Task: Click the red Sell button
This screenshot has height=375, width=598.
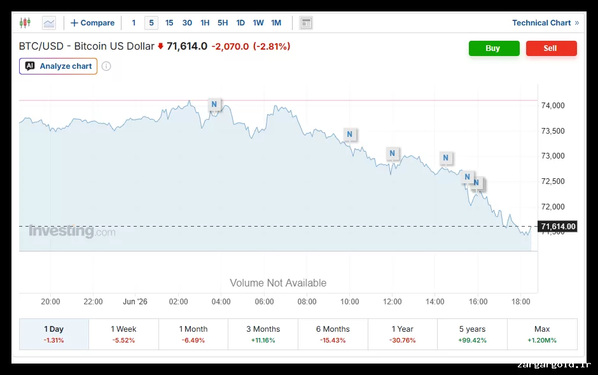Action: [x=551, y=48]
